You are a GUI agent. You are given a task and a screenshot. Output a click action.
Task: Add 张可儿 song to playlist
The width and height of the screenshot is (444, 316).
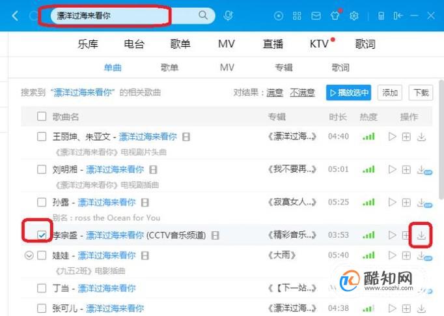(x=406, y=308)
